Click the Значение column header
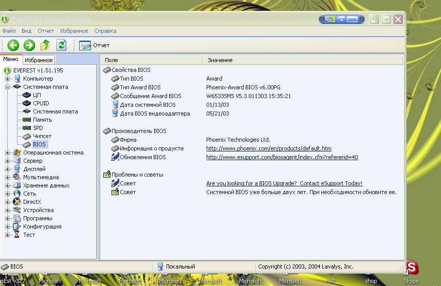The height and width of the screenshot is (286, 441). [303, 60]
